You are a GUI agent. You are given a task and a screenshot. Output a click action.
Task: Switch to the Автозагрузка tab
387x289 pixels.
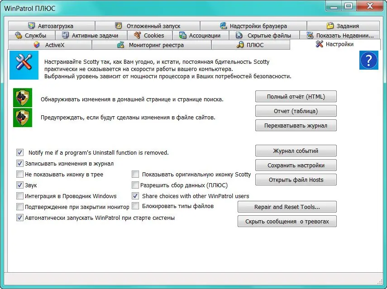pos(52,26)
